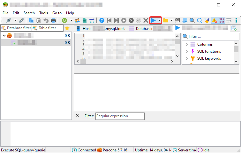Toggle the stop-on-errors warning button
241x153 pixels.
(x=214, y=20)
